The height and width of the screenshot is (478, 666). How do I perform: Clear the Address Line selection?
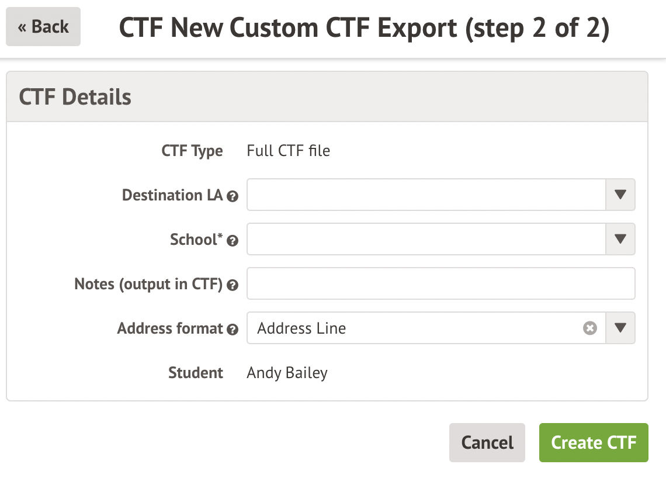coord(590,328)
